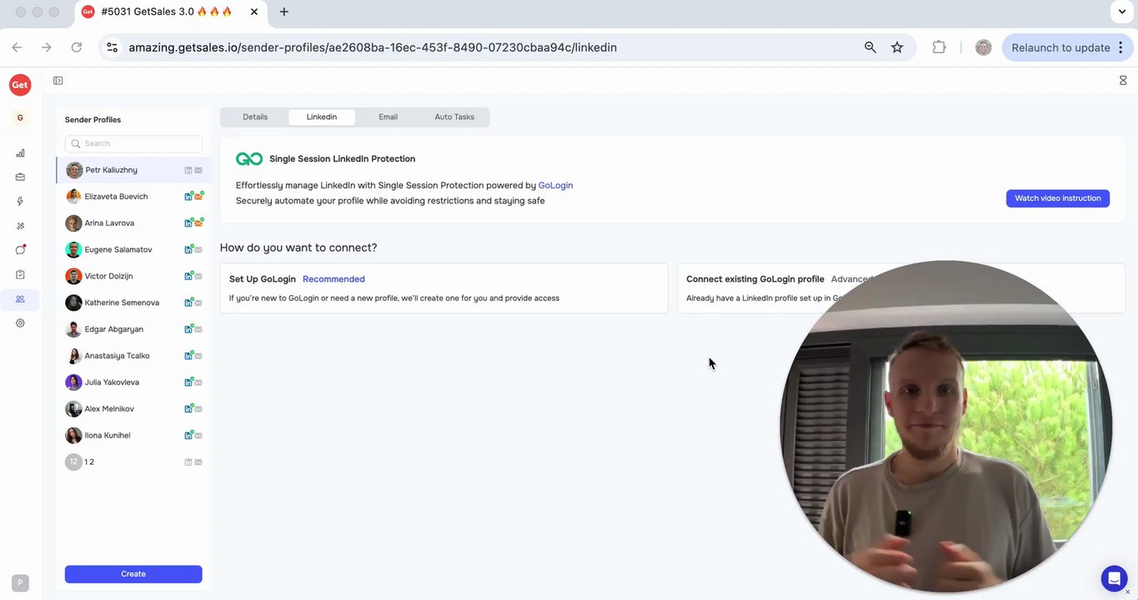Select Katherine Semenova profile
1138x600 pixels.
pos(133,302)
